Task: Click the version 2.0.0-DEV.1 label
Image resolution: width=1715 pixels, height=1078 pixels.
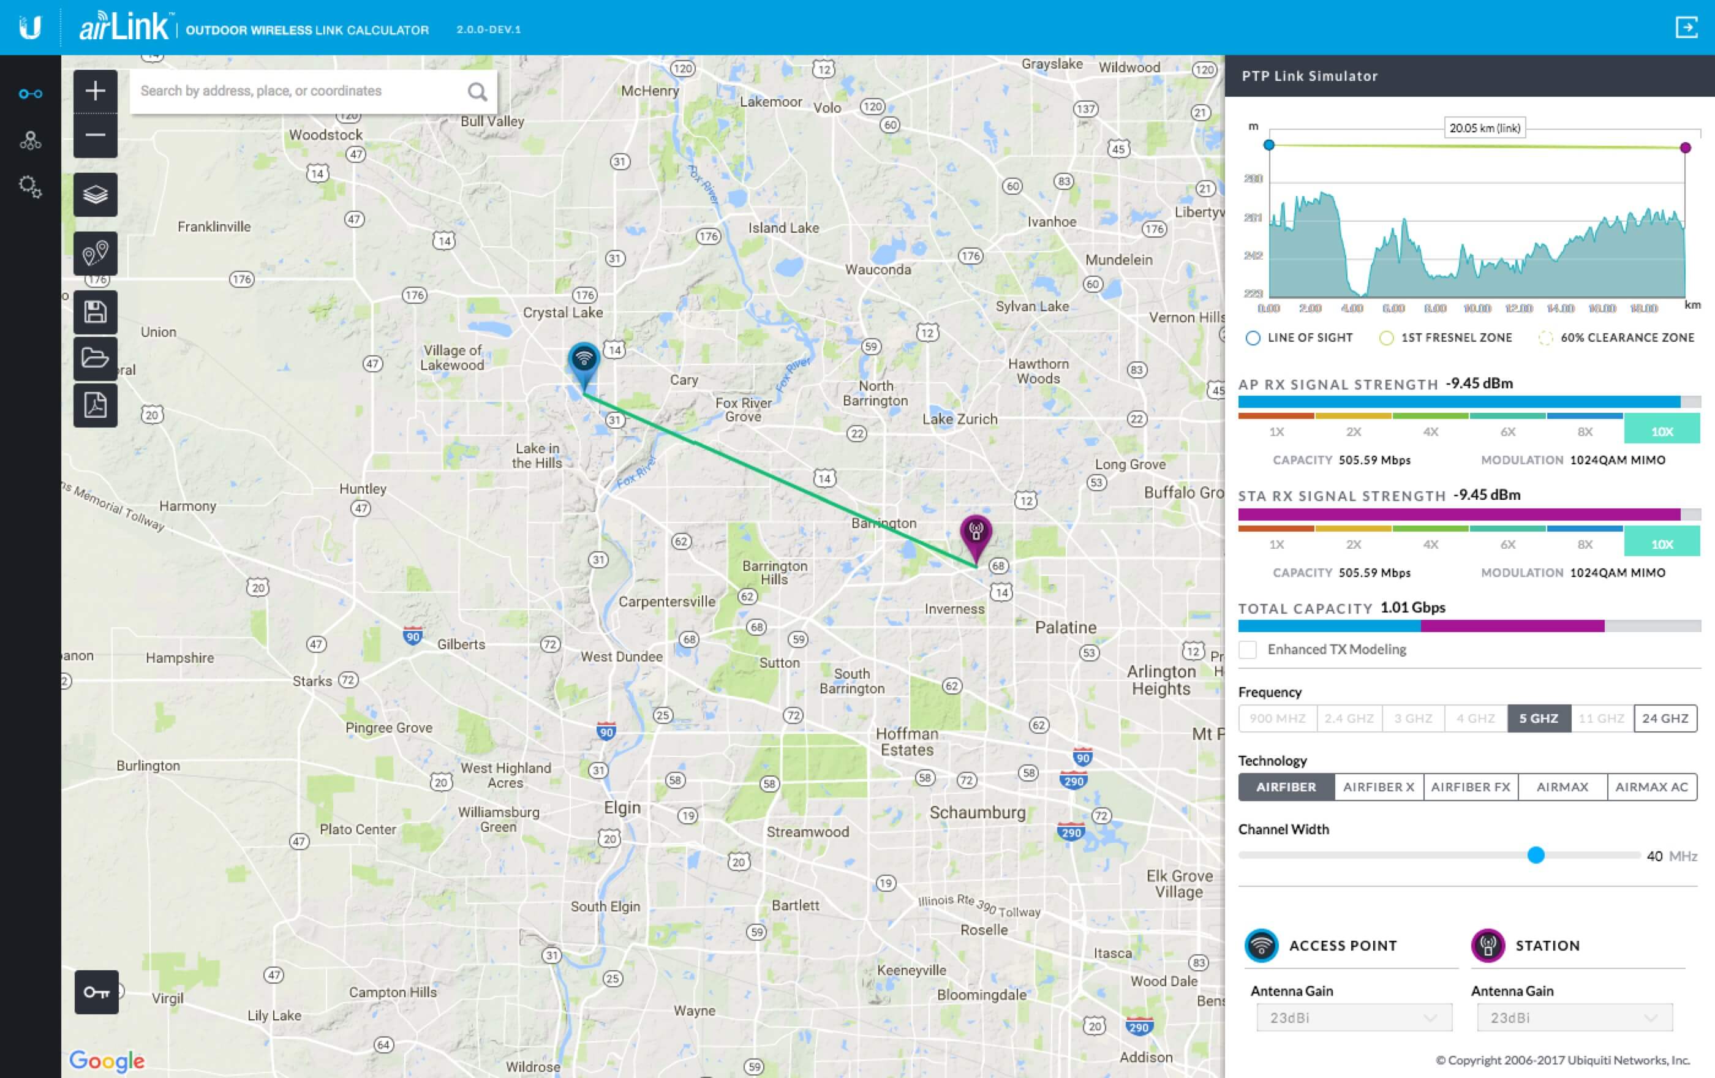Action: (489, 29)
